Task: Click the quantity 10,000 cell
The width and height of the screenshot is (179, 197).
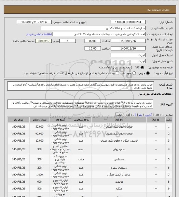Action: pos(39,141)
